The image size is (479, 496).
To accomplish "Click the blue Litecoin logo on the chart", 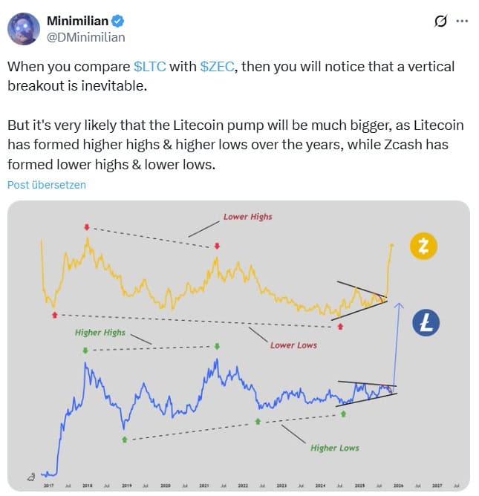I will pyautogui.click(x=428, y=322).
